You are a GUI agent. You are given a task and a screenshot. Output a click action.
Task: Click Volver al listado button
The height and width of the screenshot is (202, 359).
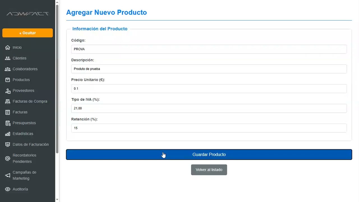pos(209,170)
